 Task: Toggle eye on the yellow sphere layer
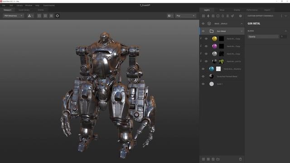[206, 38]
